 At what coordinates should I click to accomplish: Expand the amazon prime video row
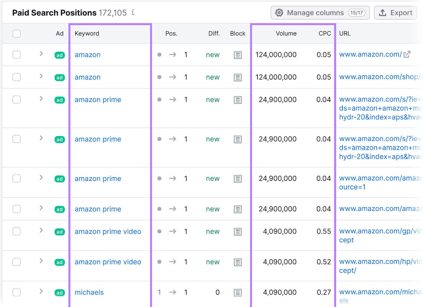coord(41,231)
